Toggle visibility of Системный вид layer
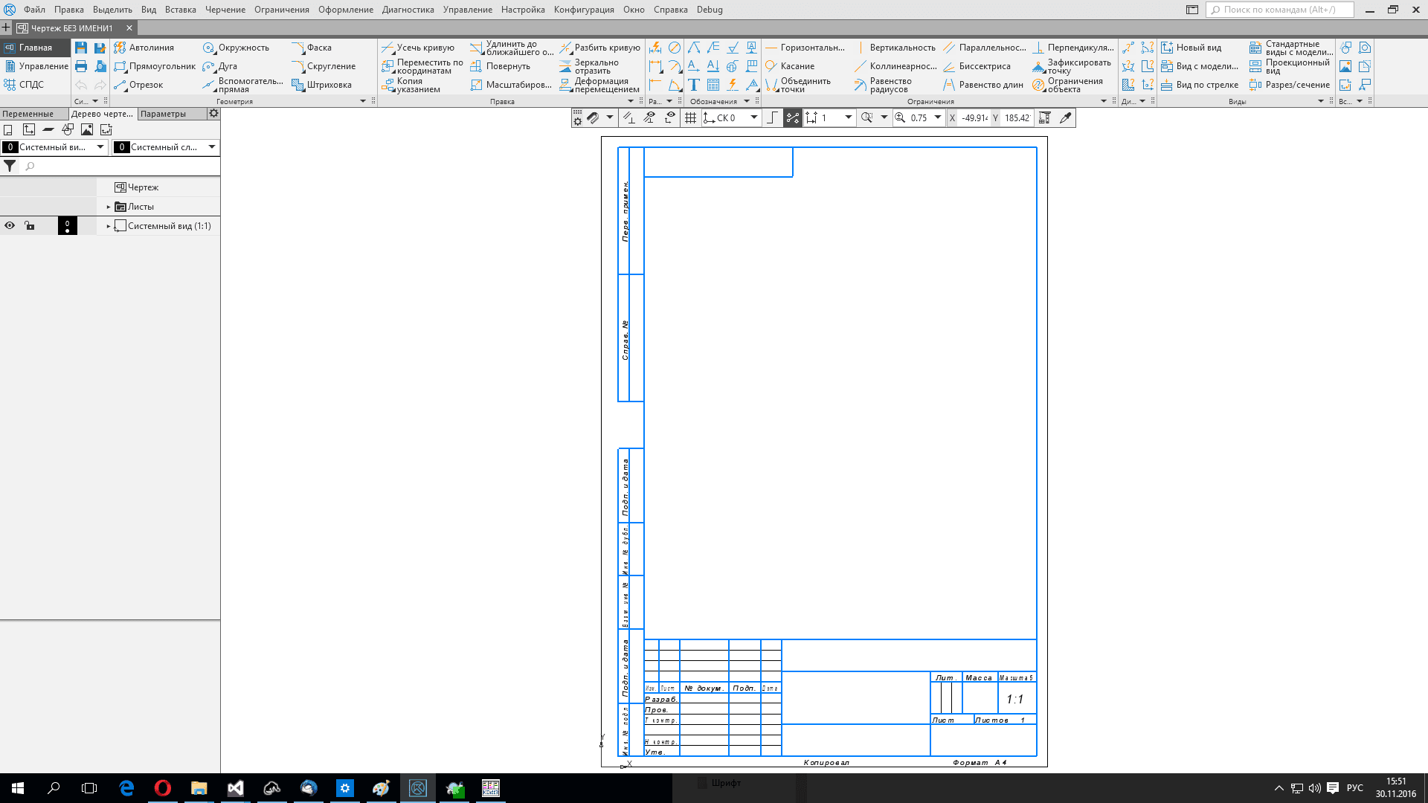The image size is (1428, 803). pyautogui.click(x=10, y=225)
